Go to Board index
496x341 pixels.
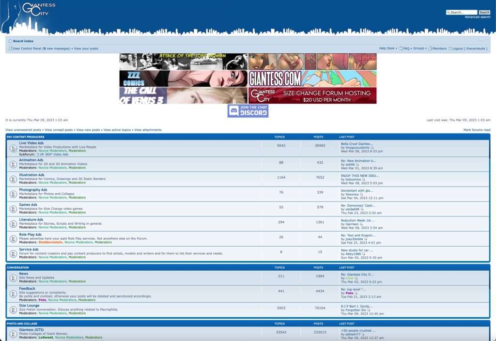pyautogui.click(x=23, y=41)
